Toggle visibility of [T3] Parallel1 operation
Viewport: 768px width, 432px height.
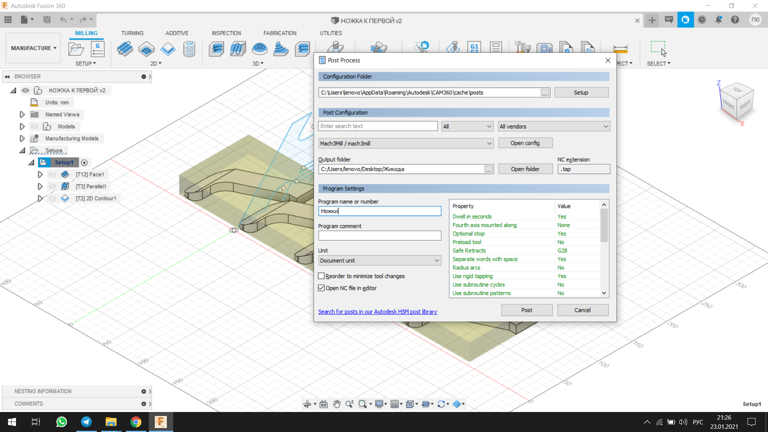tap(52, 186)
